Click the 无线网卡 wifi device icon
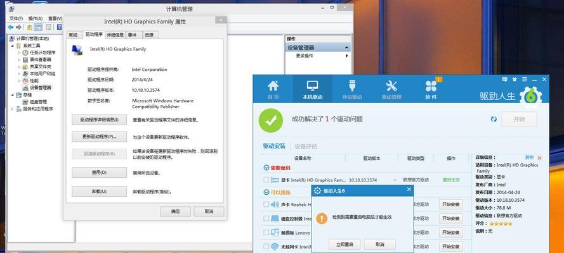This screenshot has height=253, width=564. [x=275, y=247]
